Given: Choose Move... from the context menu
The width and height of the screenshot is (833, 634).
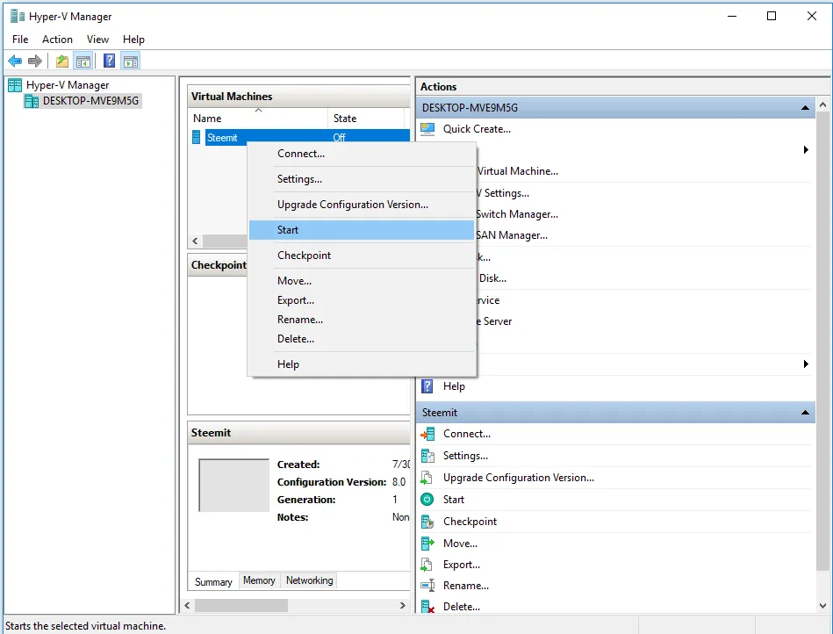Looking at the screenshot, I should pyautogui.click(x=362, y=281).
